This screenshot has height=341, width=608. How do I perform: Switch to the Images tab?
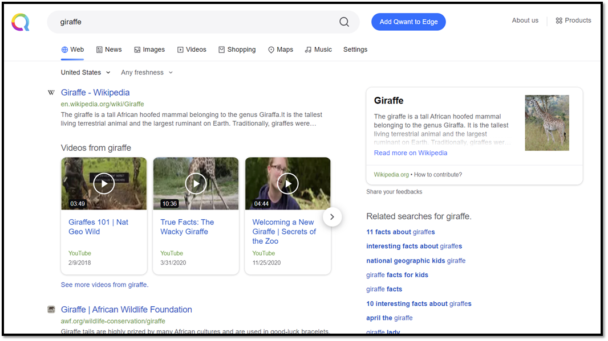(x=149, y=50)
